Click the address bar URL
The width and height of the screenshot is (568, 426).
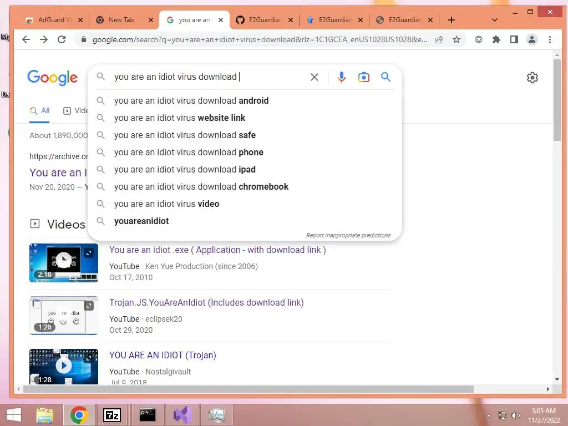(x=260, y=39)
